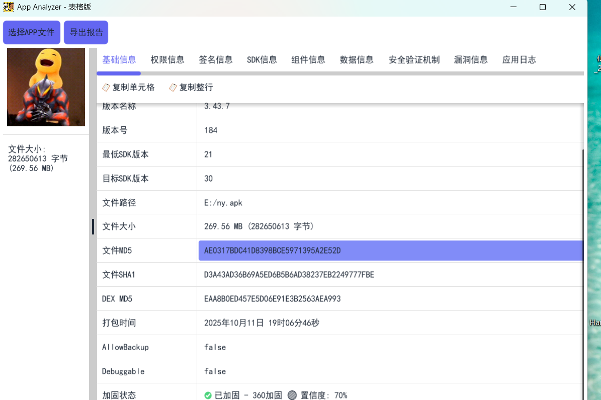
Task: Switch to the SDK信息 tab
Action: [x=262, y=60]
